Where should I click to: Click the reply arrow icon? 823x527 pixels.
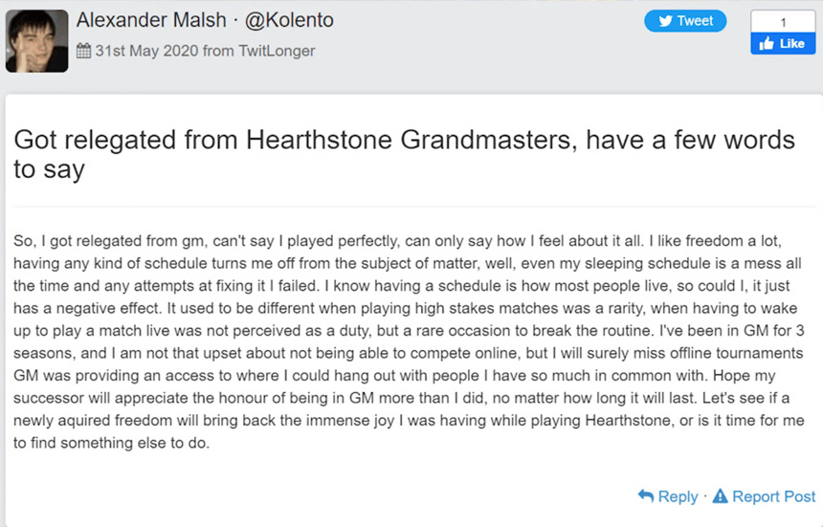point(646,495)
